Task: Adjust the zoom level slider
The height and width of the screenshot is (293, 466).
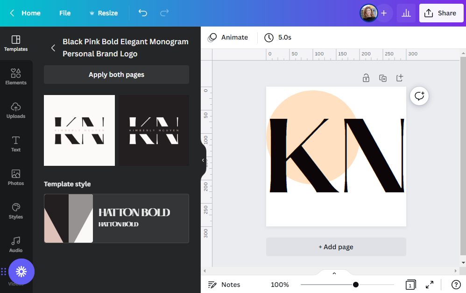Action: pyautogui.click(x=355, y=284)
